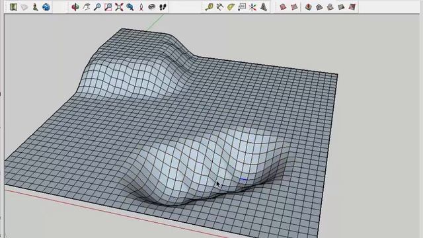
Task: Toggle the greyed-out Terrain icon
Action: click(24, 7)
